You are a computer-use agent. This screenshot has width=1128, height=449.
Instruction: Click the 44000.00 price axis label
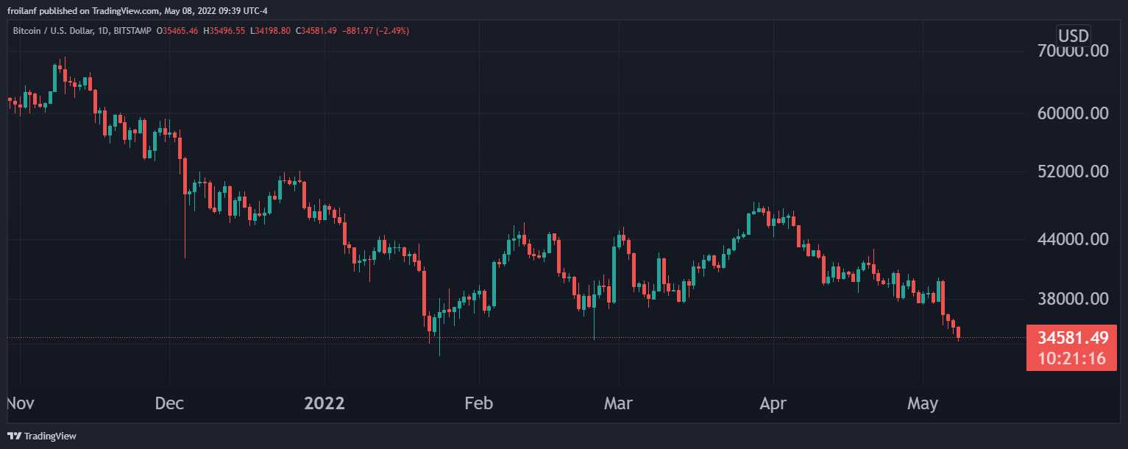pyautogui.click(x=1073, y=239)
